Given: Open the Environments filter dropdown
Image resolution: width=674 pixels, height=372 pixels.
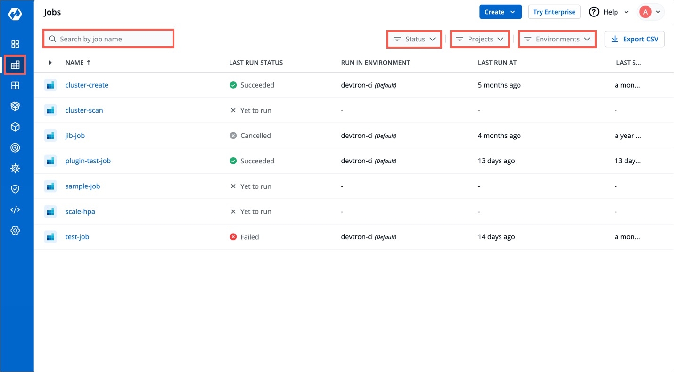Looking at the screenshot, I should tap(557, 39).
